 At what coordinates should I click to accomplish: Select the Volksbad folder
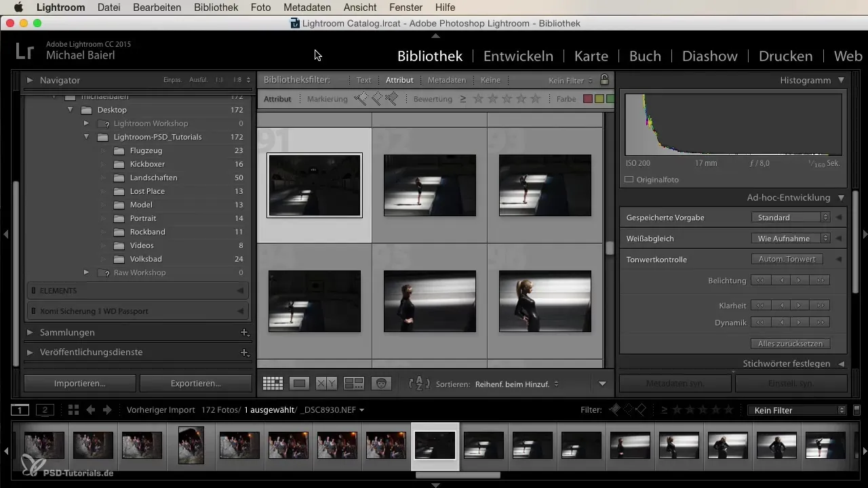tap(146, 259)
